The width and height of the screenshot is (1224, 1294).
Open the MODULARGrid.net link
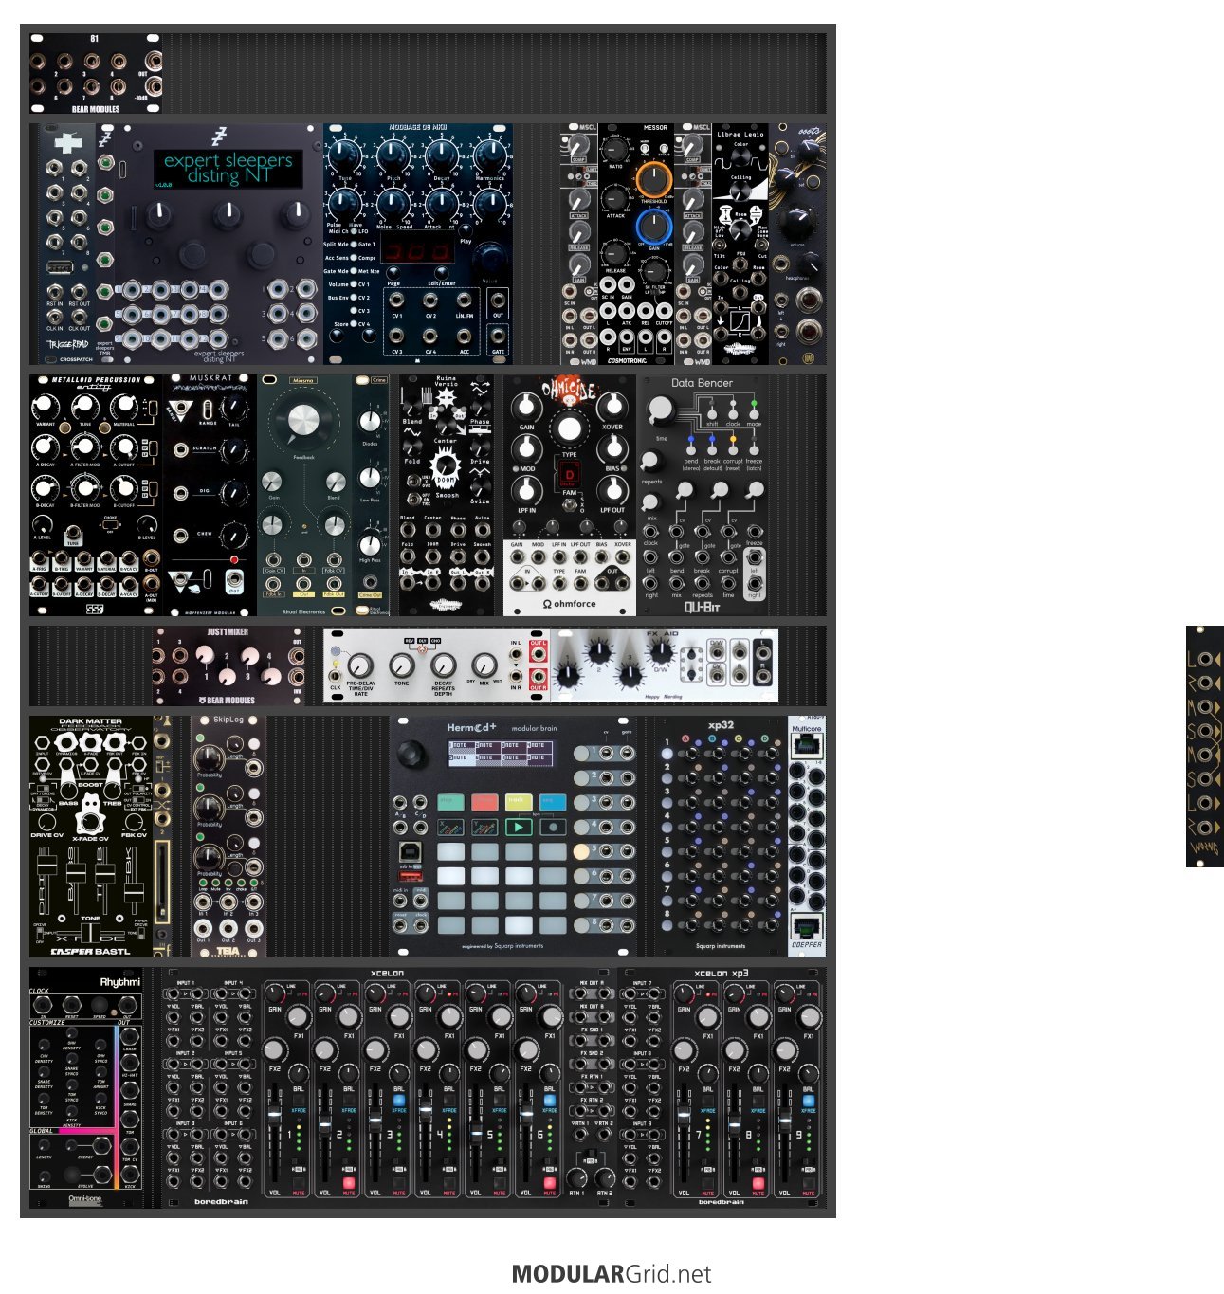[612, 1274]
